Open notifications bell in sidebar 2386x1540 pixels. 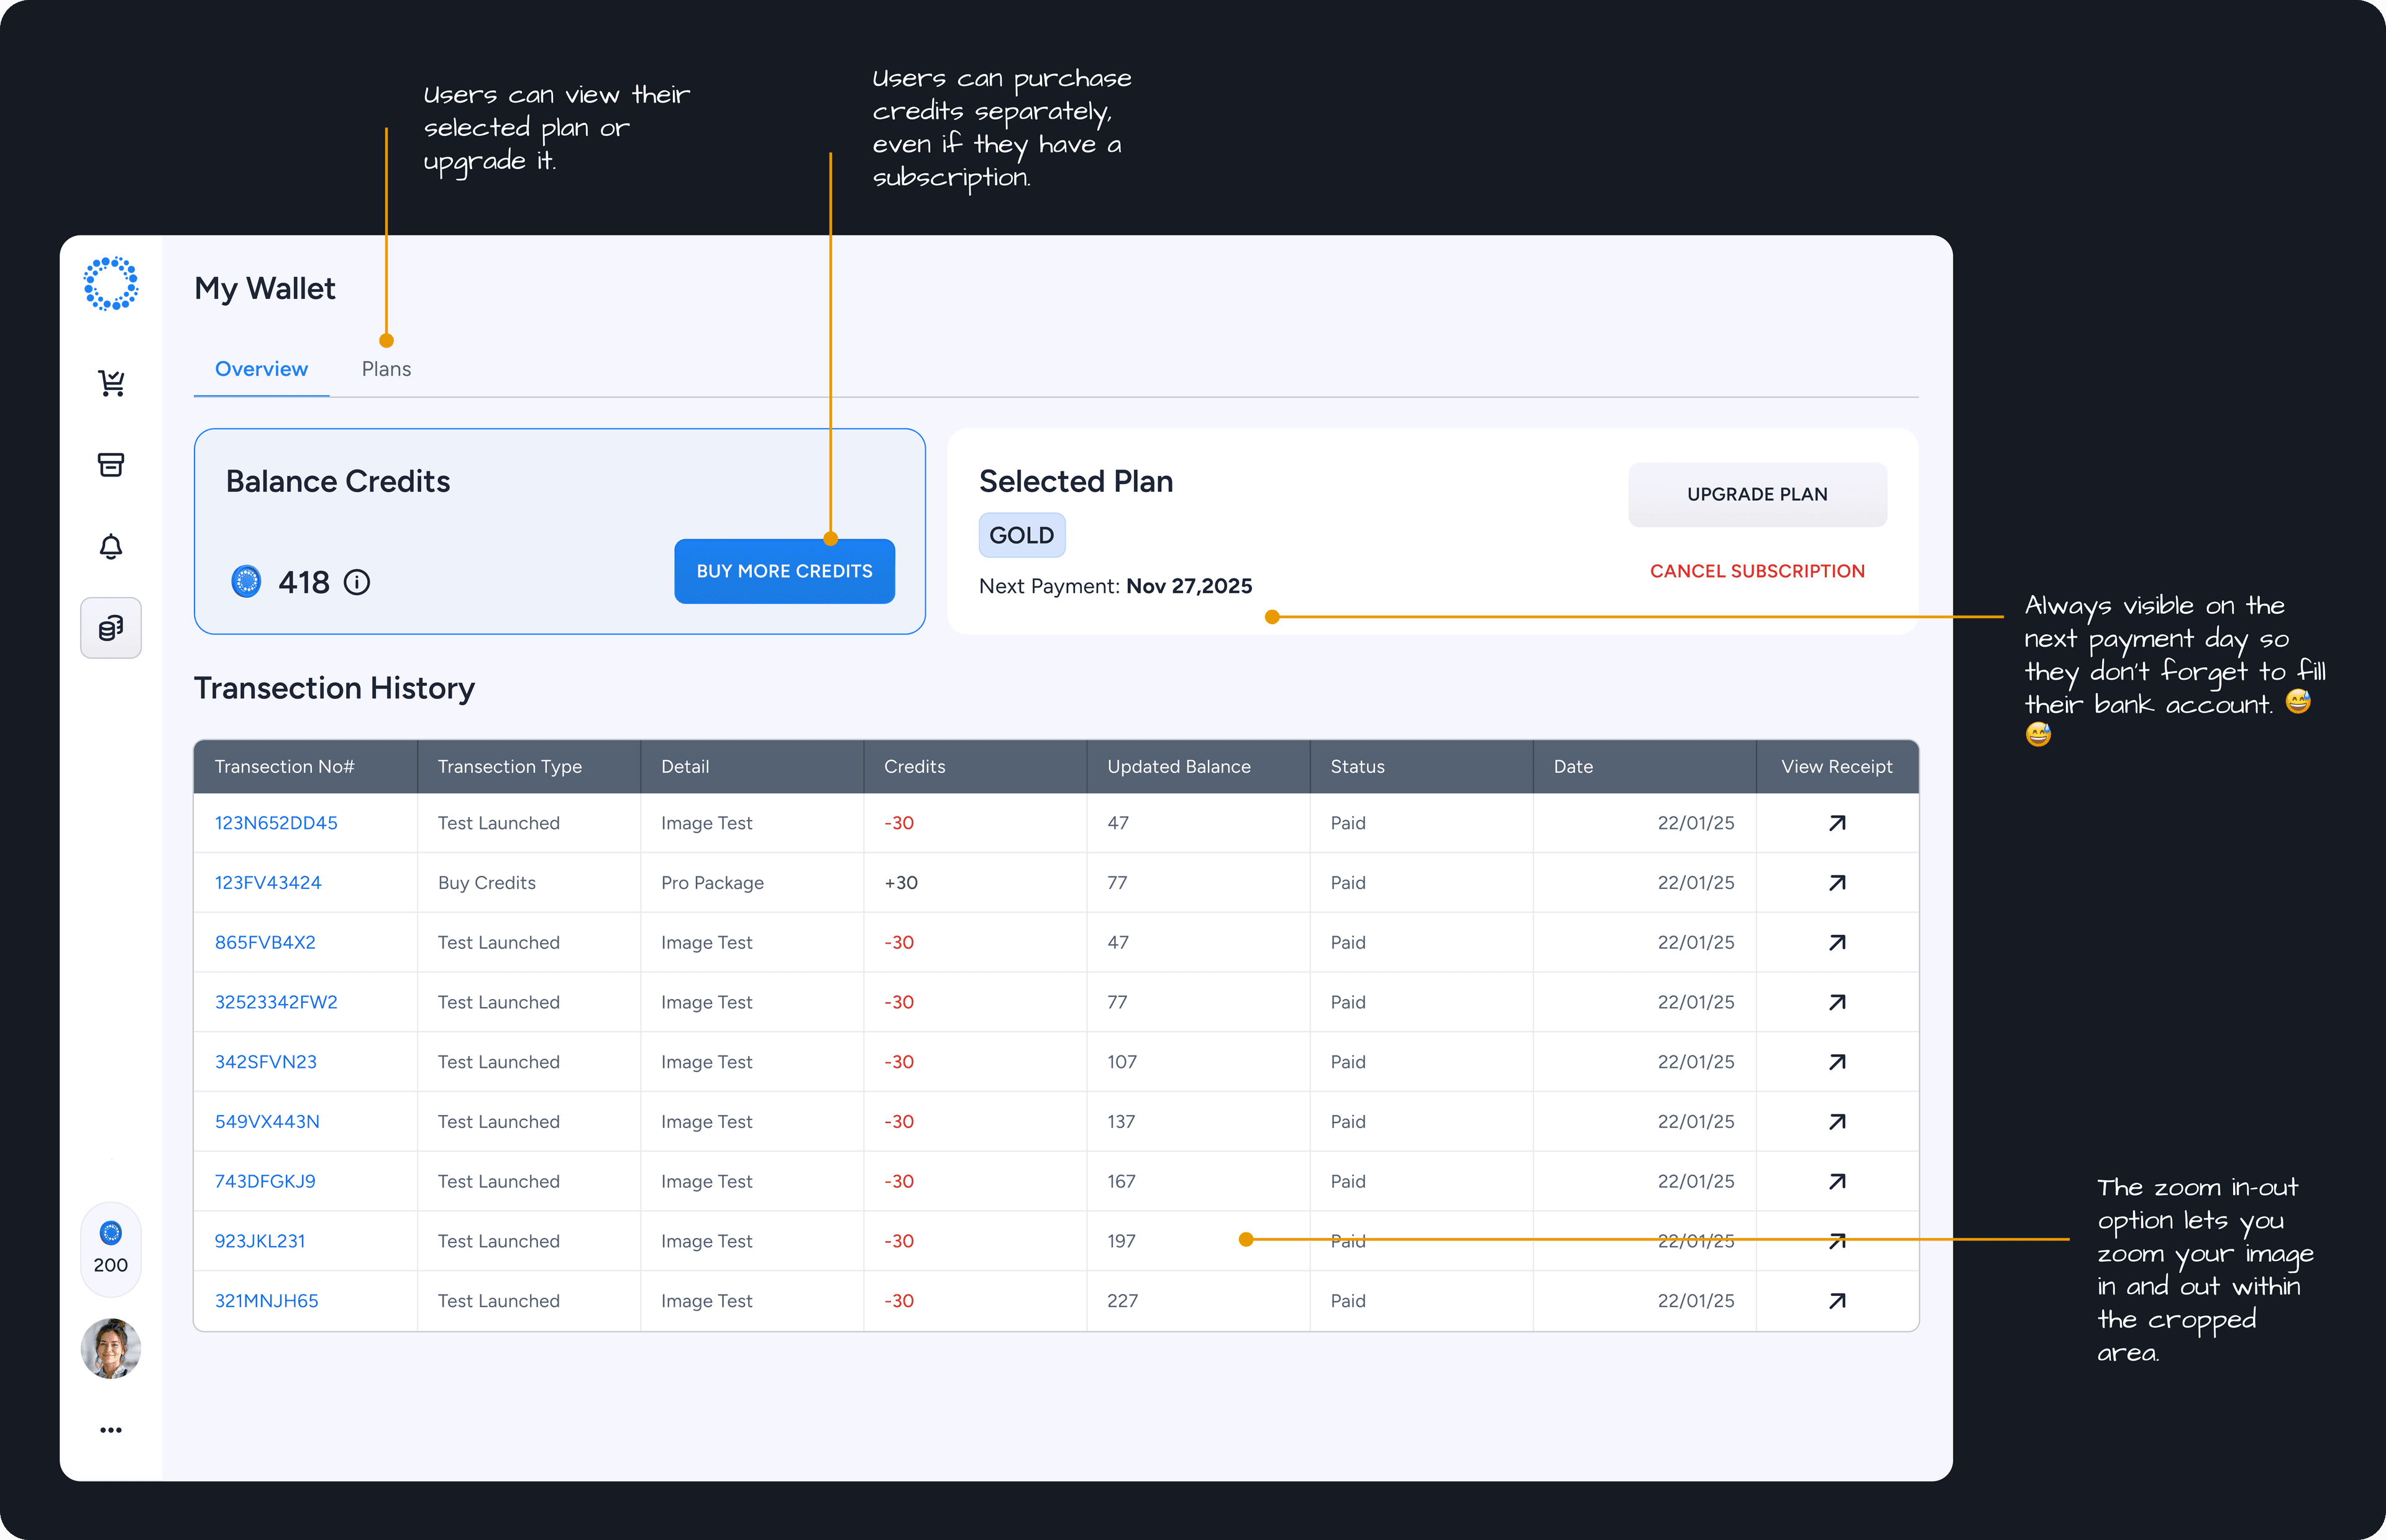pos(111,546)
